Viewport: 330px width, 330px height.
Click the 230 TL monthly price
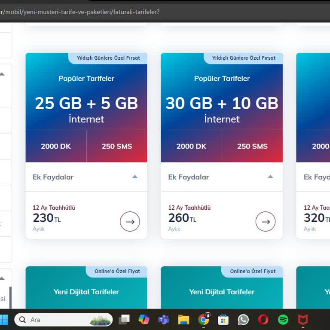pyautogui.click(x=47, y=218)
